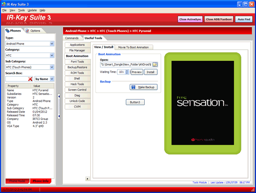Click the small right arrow below tools list
The height and width of the screenshot is (193, 256).
(88, 179)
